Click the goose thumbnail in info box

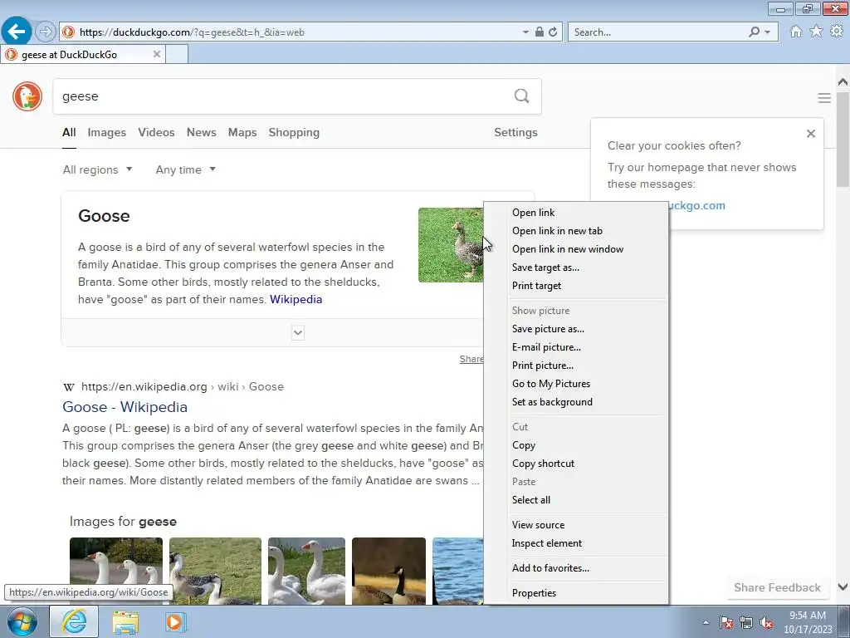tap(451, 245)
